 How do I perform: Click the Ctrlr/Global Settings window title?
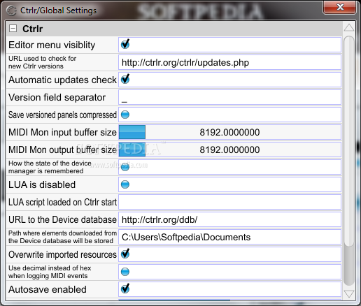(x=58, y=10)
